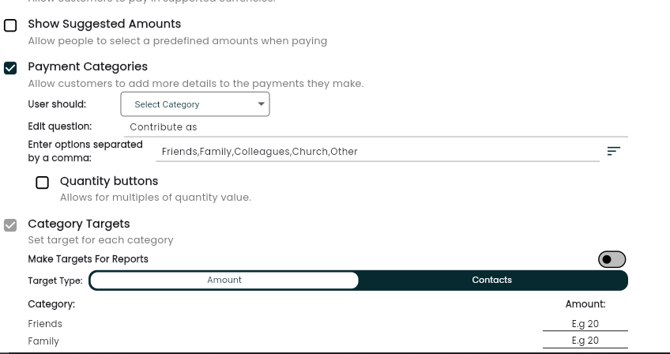Switch target type to Contacts
Image resolution: width=670 pixels, height=354 pixels.
tap(491, 280)
